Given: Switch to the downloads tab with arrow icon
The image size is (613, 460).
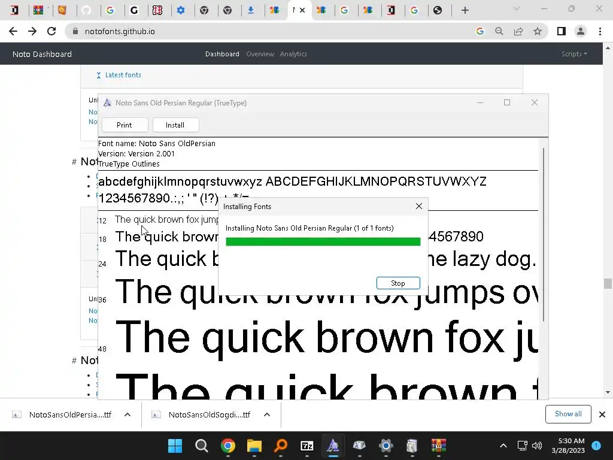Looking at the screenshot, I should 251,10.
